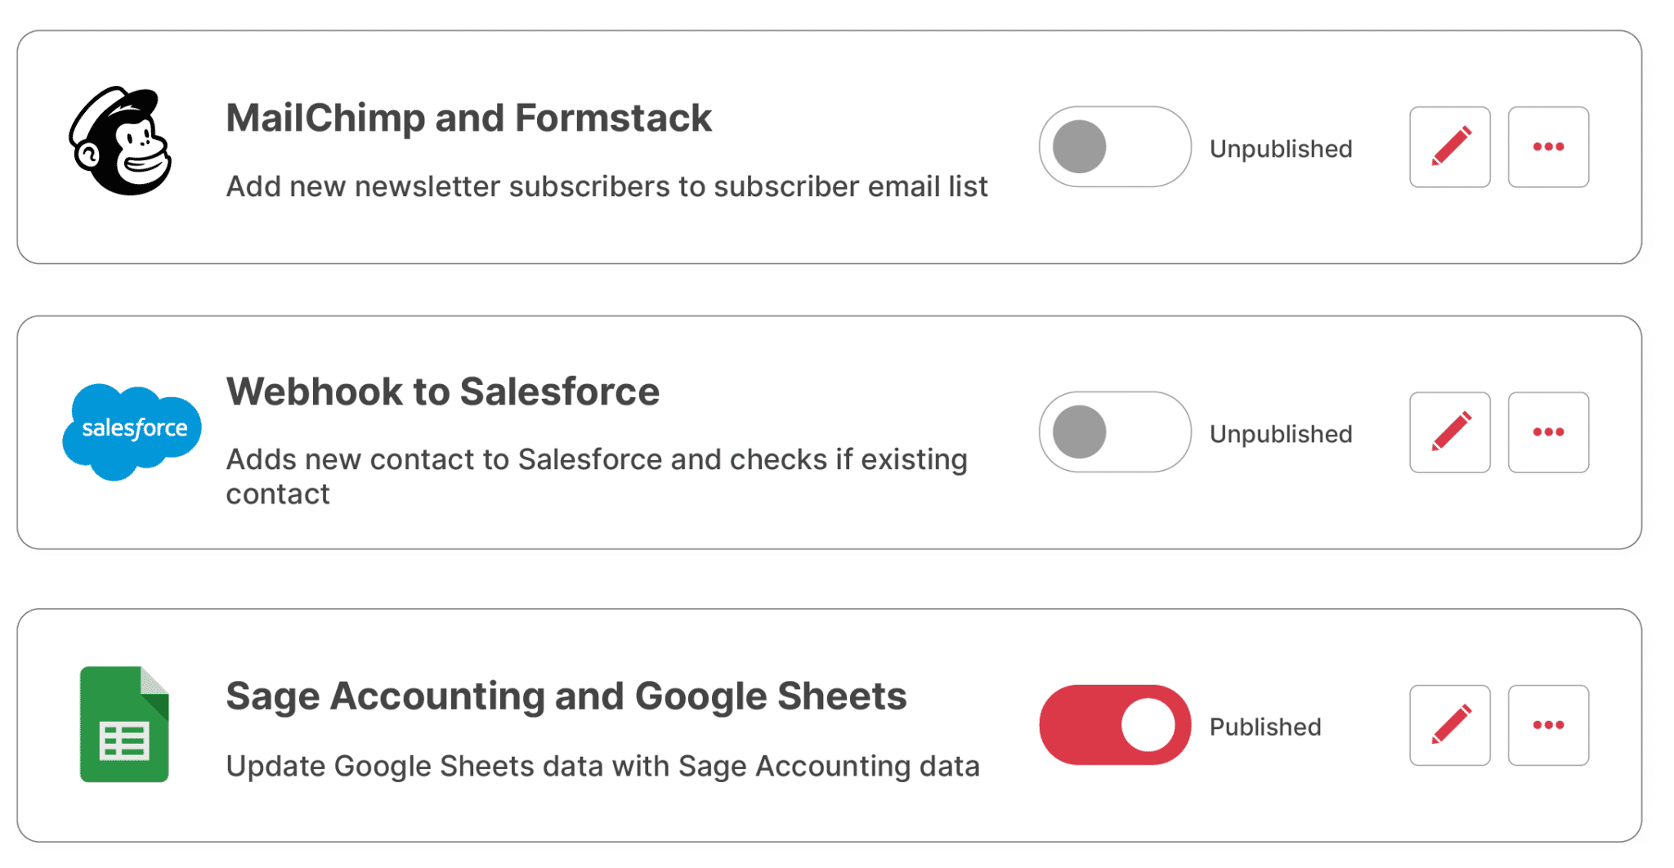The image size is (1674, 868).
Task: Disable the Sage Accounting published toggle
Action: [1113, 724]
